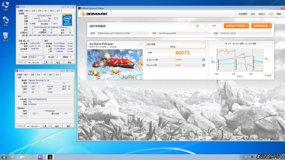Click the 80073 score value
This screenshot has height=160, width=285.
pos(182,53)
